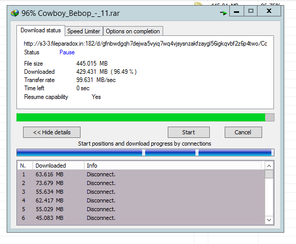This screenshot has width=296, height=244.
Task: Close the Cowboy_Bebop download window
Action: tap(269, 11)
